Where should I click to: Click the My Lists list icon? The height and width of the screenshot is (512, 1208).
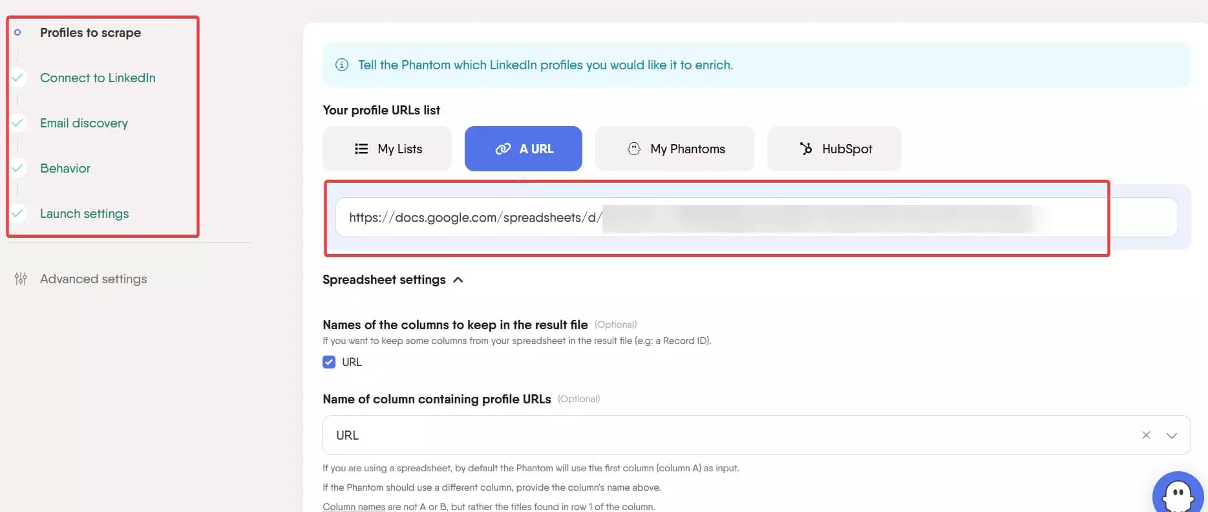point(363,148)
